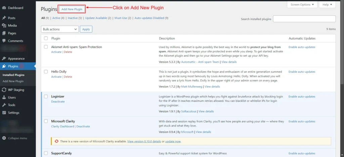Screen dimensions: 344x157
Task: Check the Loginizer plugin checkbox
Action: tap(46, 96)
